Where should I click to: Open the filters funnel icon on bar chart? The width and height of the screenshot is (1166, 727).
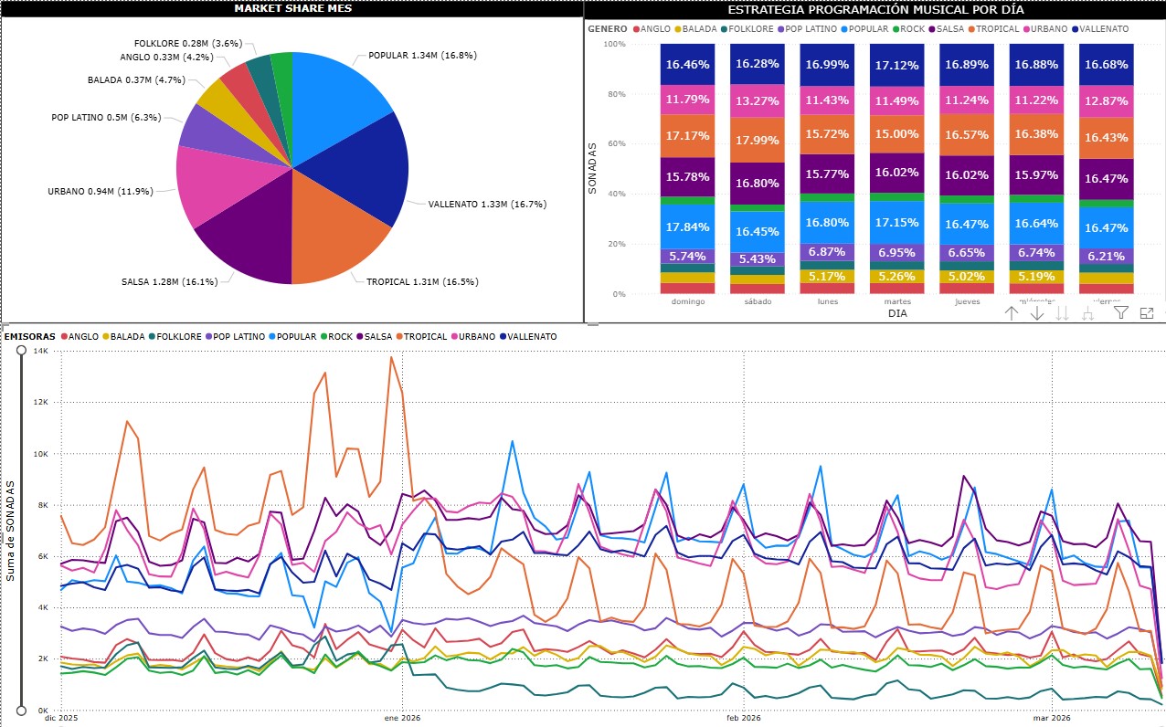point(1121,313)
